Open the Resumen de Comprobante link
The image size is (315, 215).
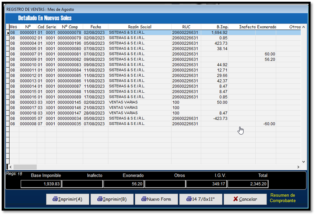pos(282,198)
